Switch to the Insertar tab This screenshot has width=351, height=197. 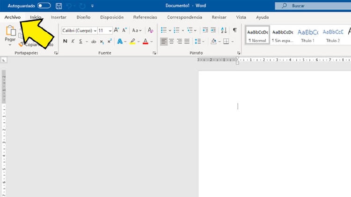coord(58,17)
